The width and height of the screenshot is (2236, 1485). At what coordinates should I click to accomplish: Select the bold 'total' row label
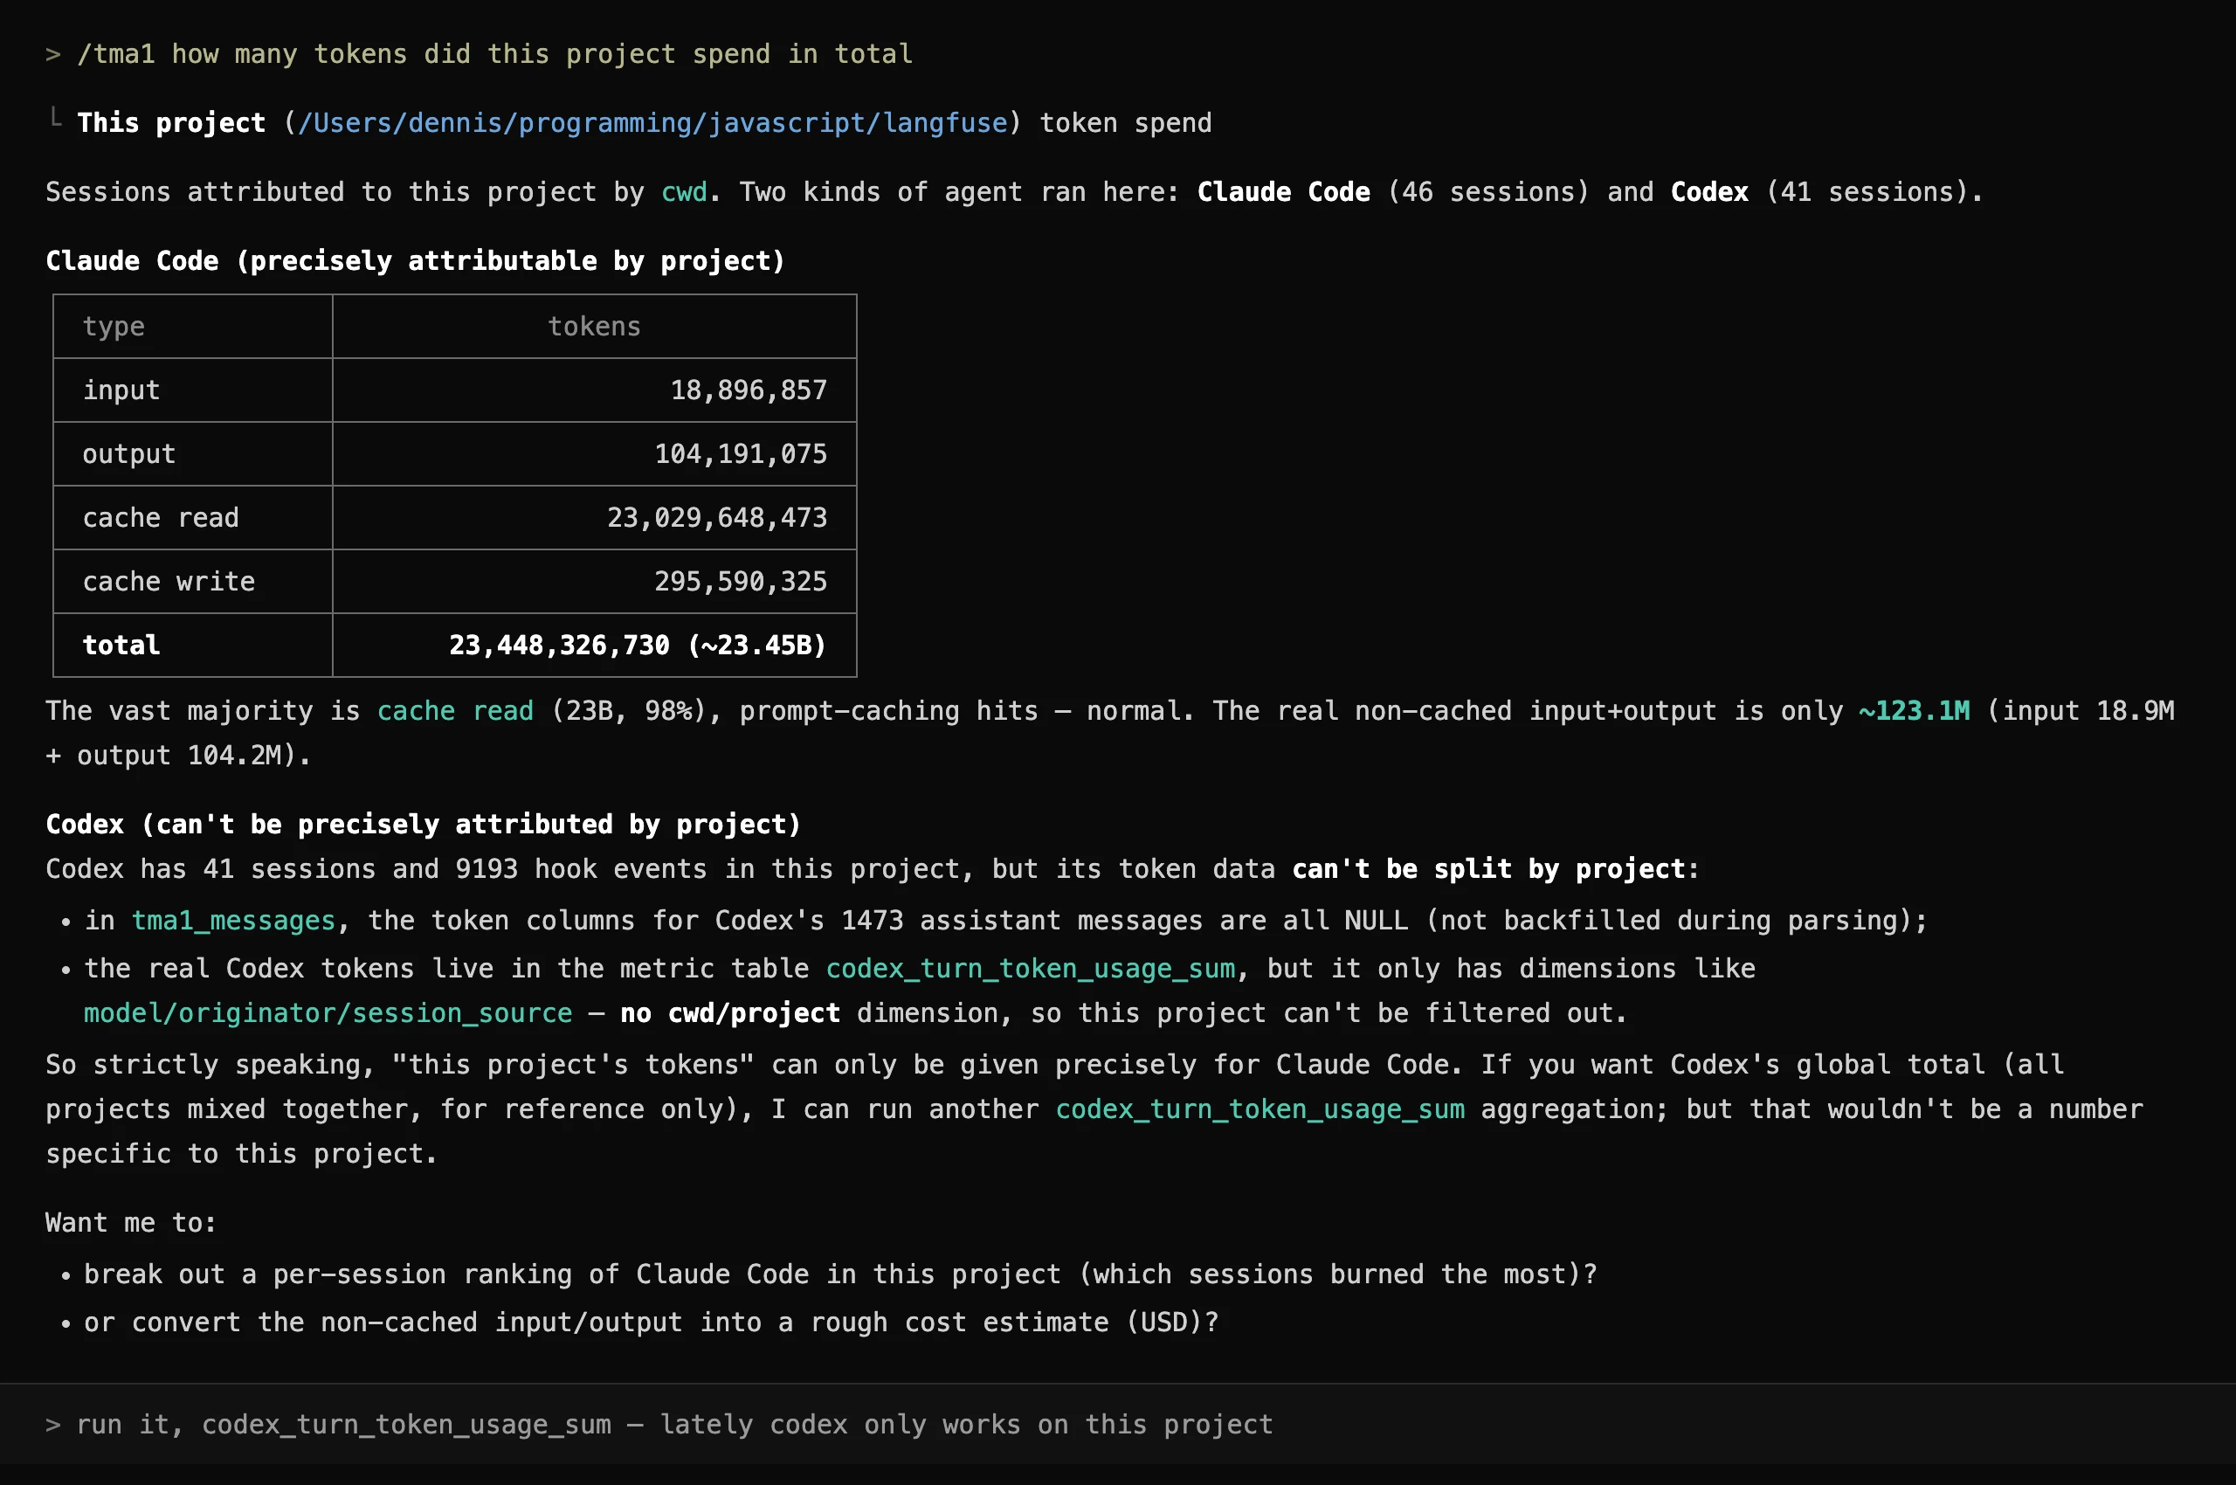121,646
